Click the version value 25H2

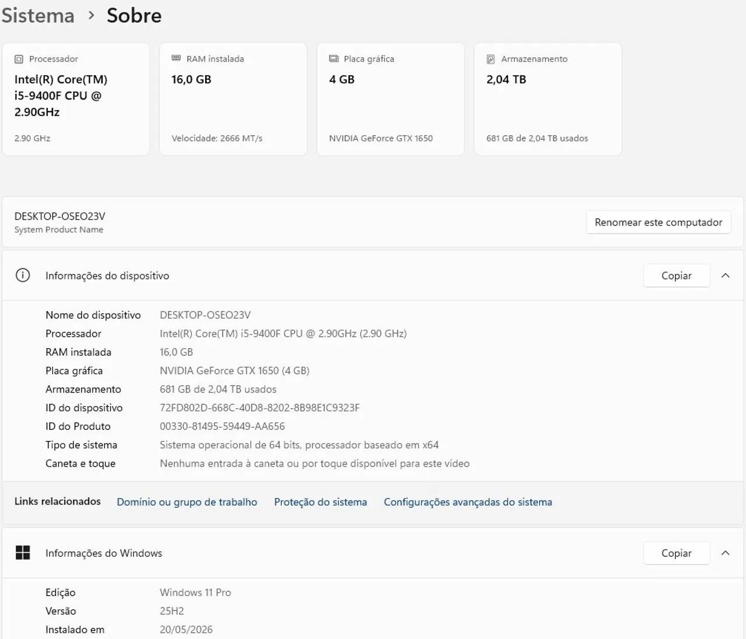[x=172, y=611]
